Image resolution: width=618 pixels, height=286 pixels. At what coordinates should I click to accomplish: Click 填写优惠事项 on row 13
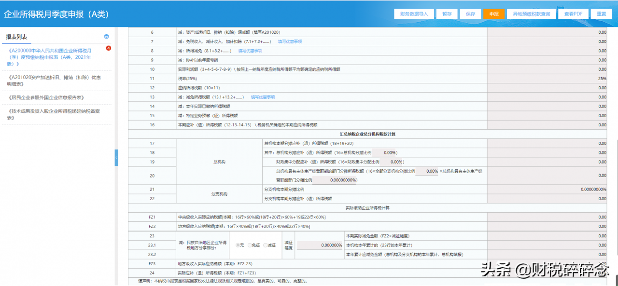pyautogui.click(x=263, y=96)
